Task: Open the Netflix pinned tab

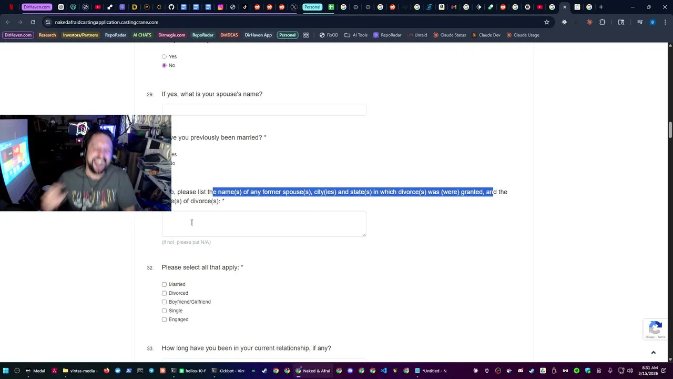Action: (x=11, y=7)
